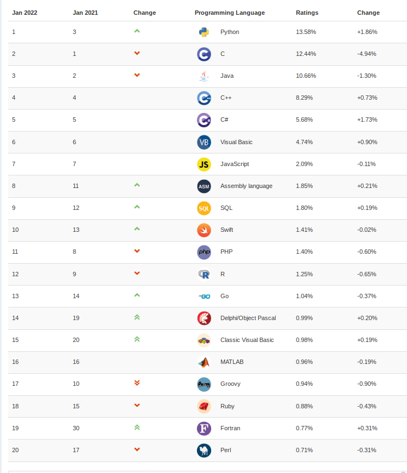The image size is (407, 473).
Task: Click the 13.58% rating for Python
Action: 306,32
